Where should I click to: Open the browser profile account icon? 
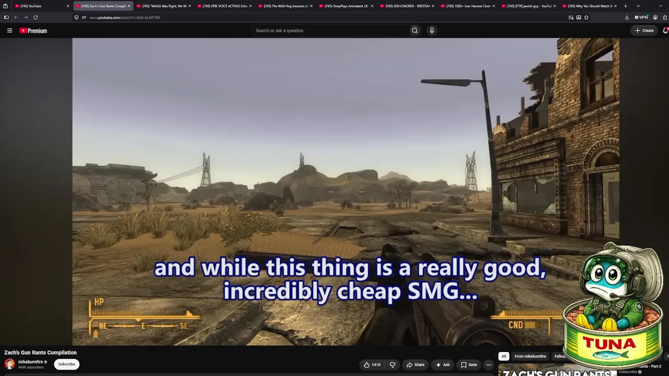(x=655, y=17)
